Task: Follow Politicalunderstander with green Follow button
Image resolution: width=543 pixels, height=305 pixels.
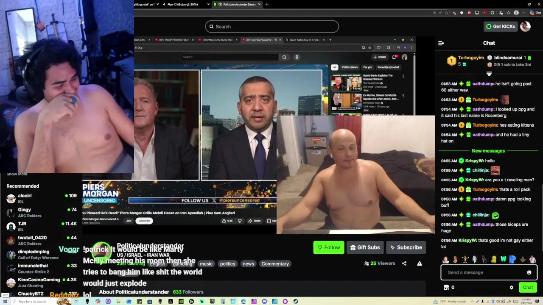Action: click(329, 247)
